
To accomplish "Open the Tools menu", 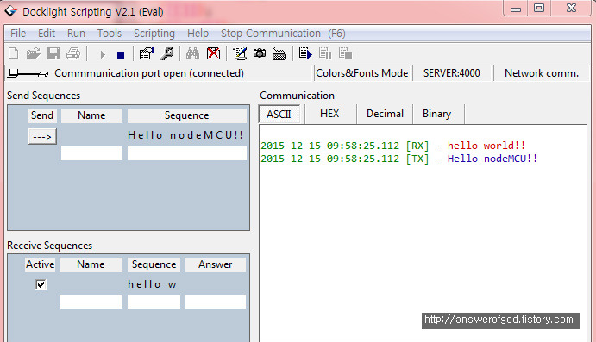I will 109,34.
